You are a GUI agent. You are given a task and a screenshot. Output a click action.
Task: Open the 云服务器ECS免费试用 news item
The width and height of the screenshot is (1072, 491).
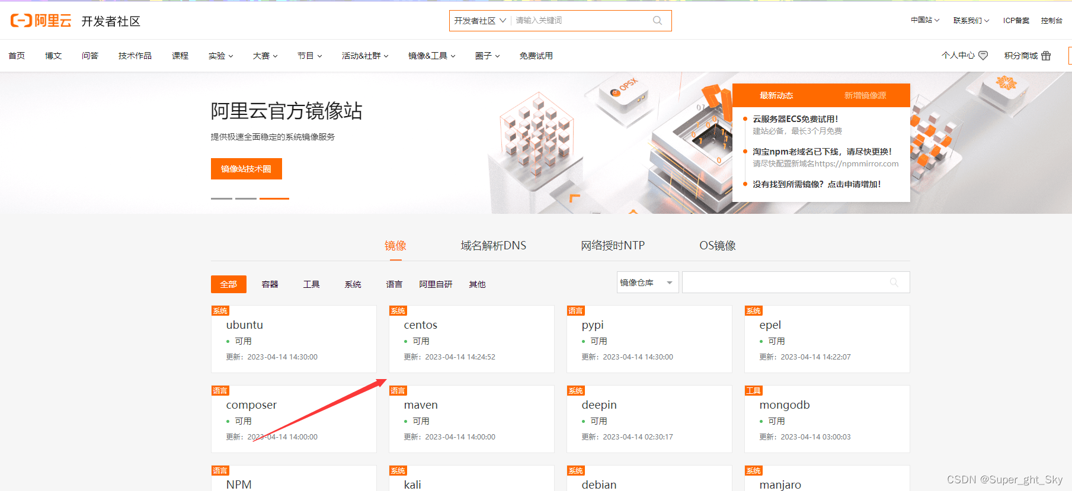click(x=795, y=119)
